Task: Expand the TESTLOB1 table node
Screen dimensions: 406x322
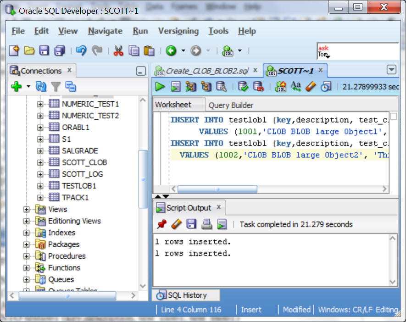Action: click(x=40, y=186)
